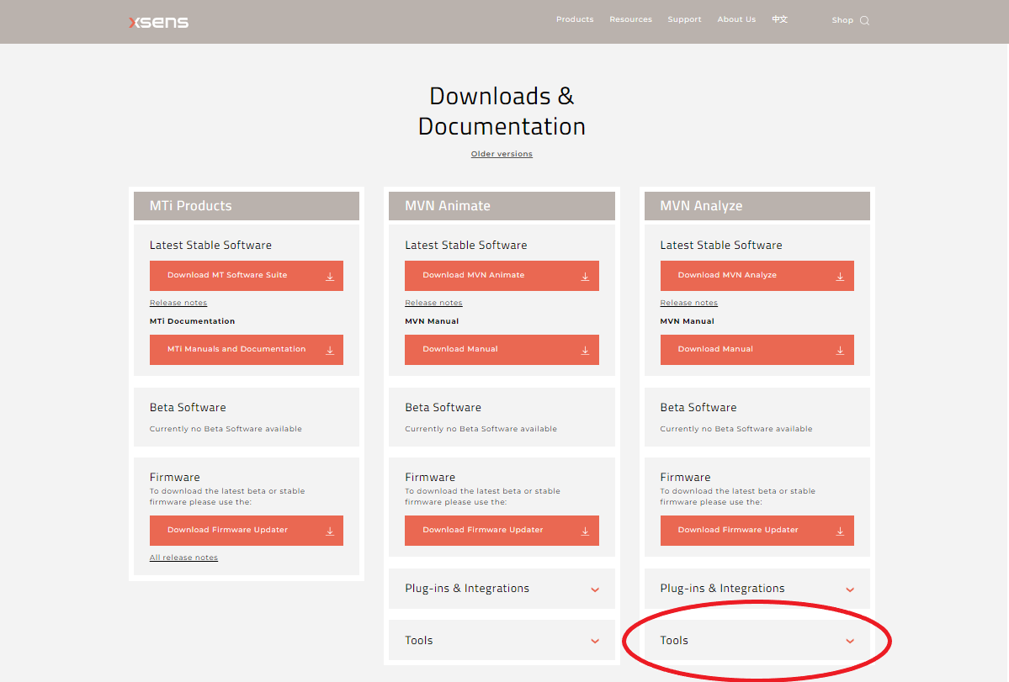Click download arrow icon on Download MVN Analyze
The width and height of the screenshot is (1009, 682).
coord(840,277)
